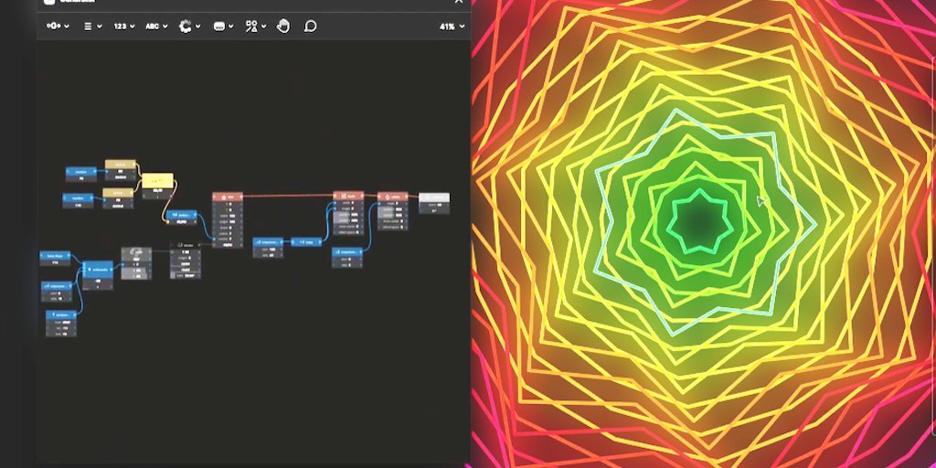The width and height of the screenshot is (936, 468).
Task: Select the red star shape node header
Action: [226, 197]
